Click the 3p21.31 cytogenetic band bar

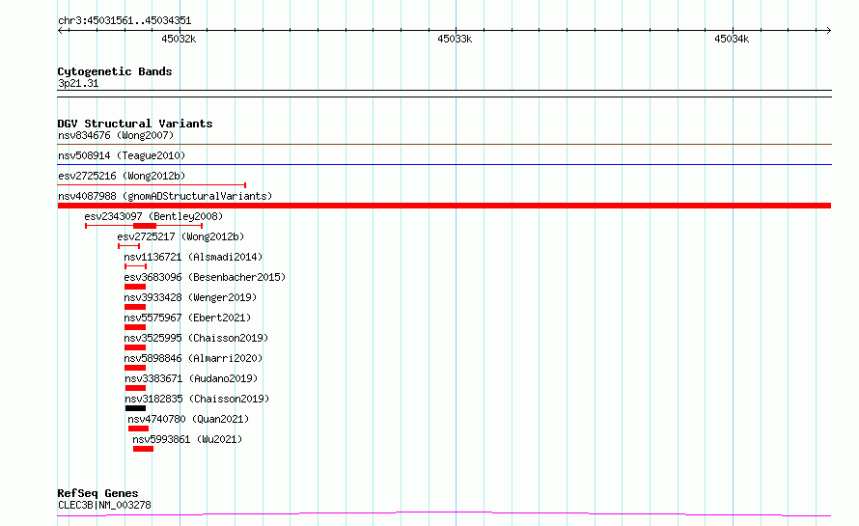coord(444,94)
